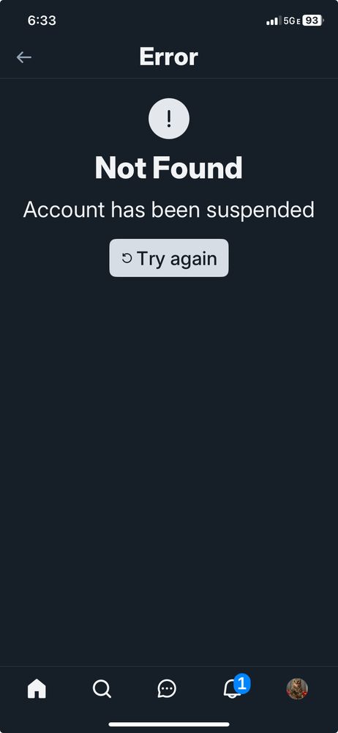Click the exclamation mark error icon
Image resolution: width=338 pixels, height=733 pixels.
click(x=169, y=119)
